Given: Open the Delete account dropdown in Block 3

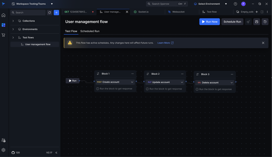Looking at the screenshot, I should coord(231,83).
